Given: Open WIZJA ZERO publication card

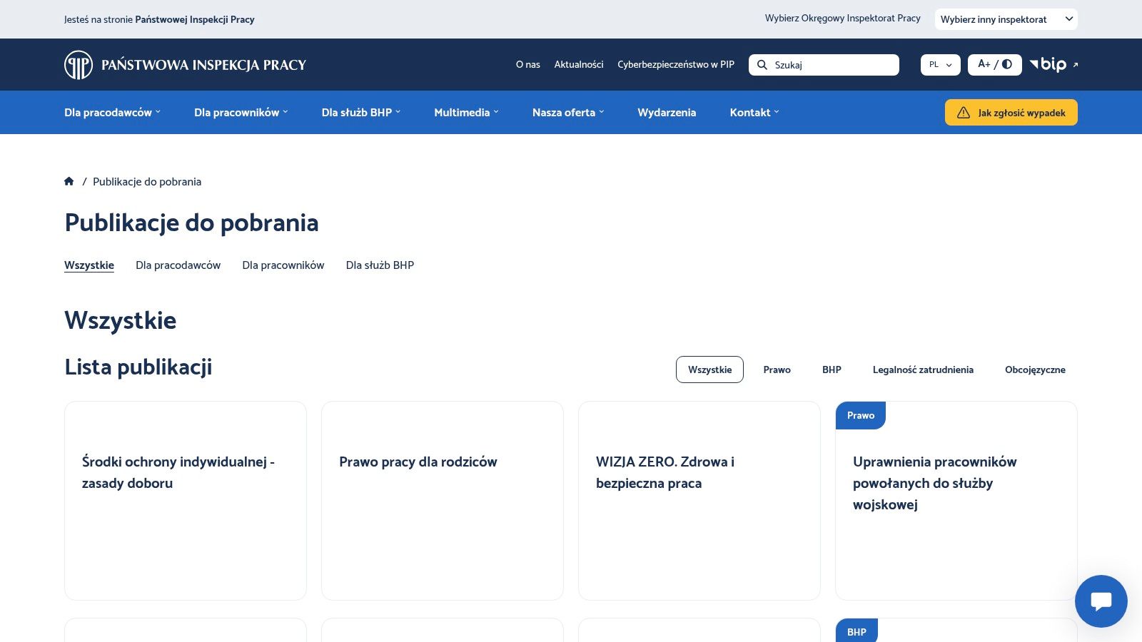Looking at the screenshot, I should (x=699, y=501).
